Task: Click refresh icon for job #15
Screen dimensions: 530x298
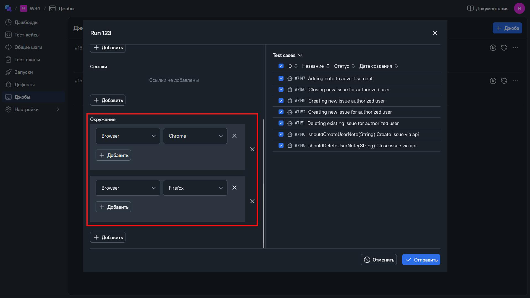Action: tap(504, 81)
